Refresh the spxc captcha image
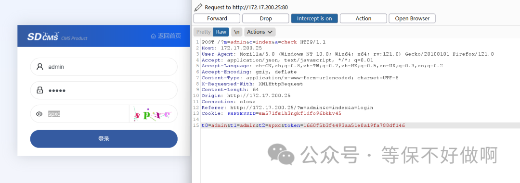 click(153, 114)
